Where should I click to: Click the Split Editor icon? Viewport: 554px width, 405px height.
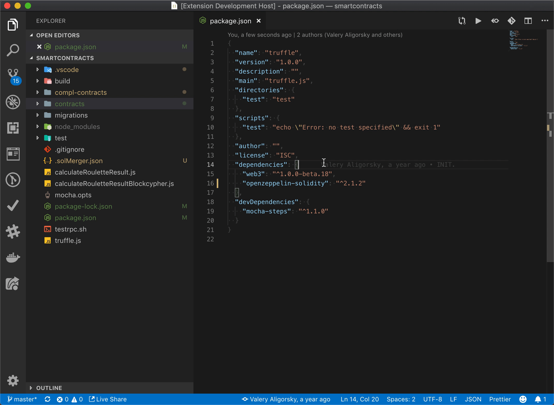click(528, 21)
